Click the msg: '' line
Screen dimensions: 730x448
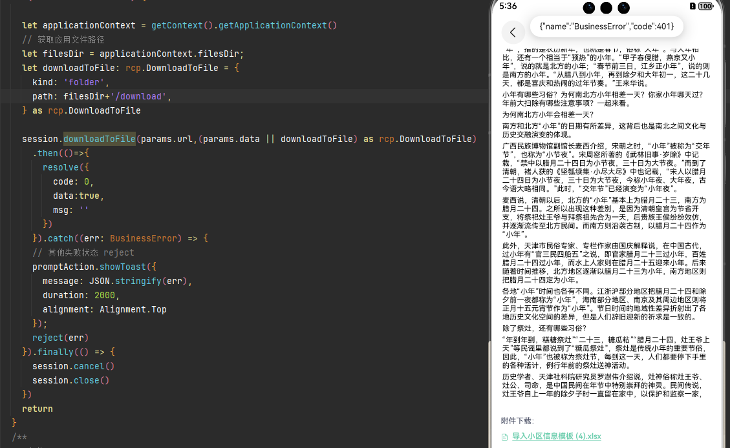(x=70, y=210)
